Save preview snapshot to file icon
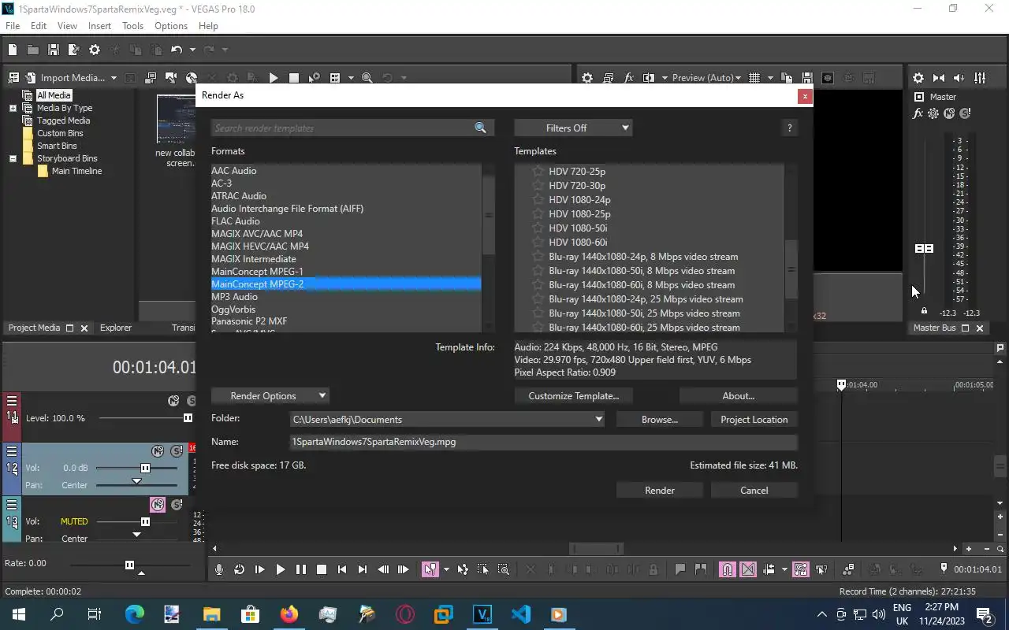Image resolution: width=1009 pixels, height=630 pixels. pyautogui.click(x=806, y=78)
